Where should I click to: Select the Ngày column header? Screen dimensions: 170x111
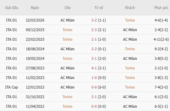pos(35,8)
